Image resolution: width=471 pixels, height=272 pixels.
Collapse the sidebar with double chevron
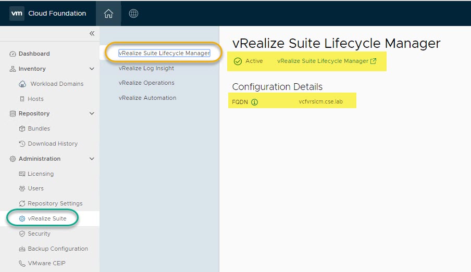click(x=92, y=33)
